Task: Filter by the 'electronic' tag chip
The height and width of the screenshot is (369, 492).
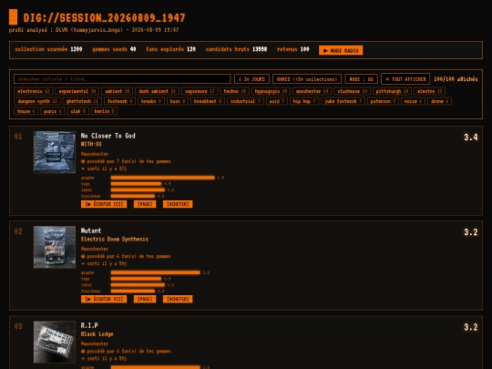Action: (34, 91)
